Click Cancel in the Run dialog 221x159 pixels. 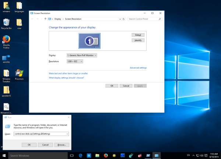point(45,145)
